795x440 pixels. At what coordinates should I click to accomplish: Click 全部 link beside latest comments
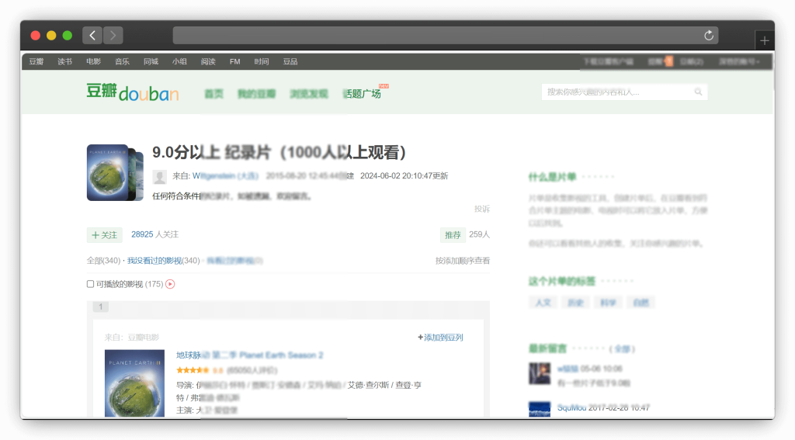[622, 348]
